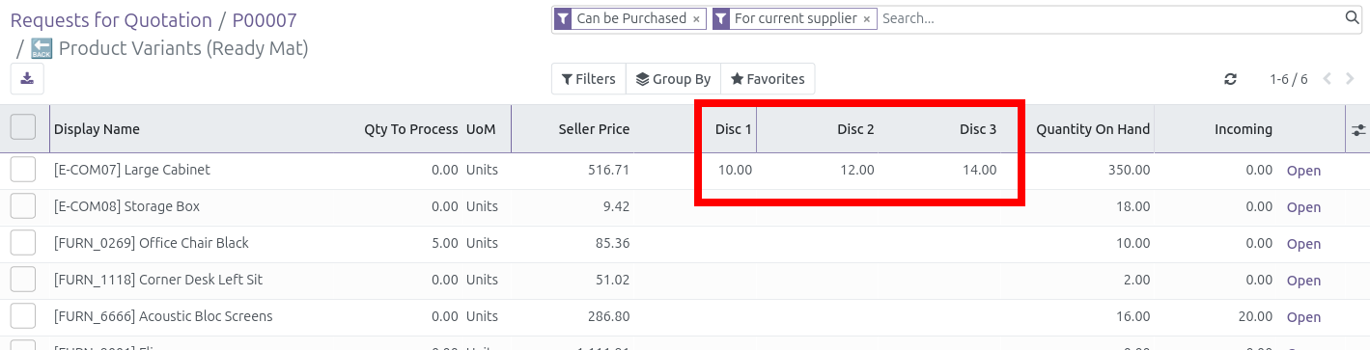Open the optional columns settings icon
Screen dimensions: 1370x350
pos(1358,129)
